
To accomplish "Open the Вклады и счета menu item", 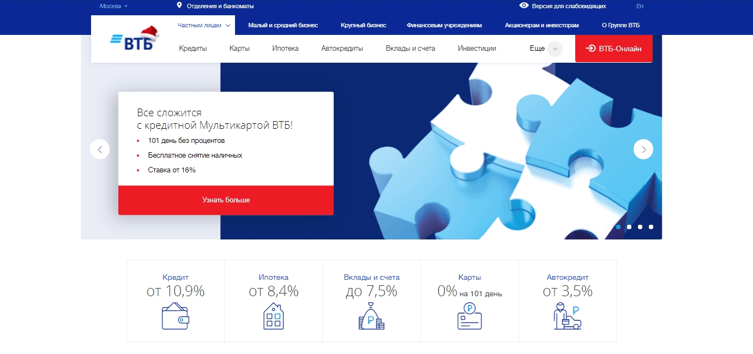I will (x=411, y=48).
